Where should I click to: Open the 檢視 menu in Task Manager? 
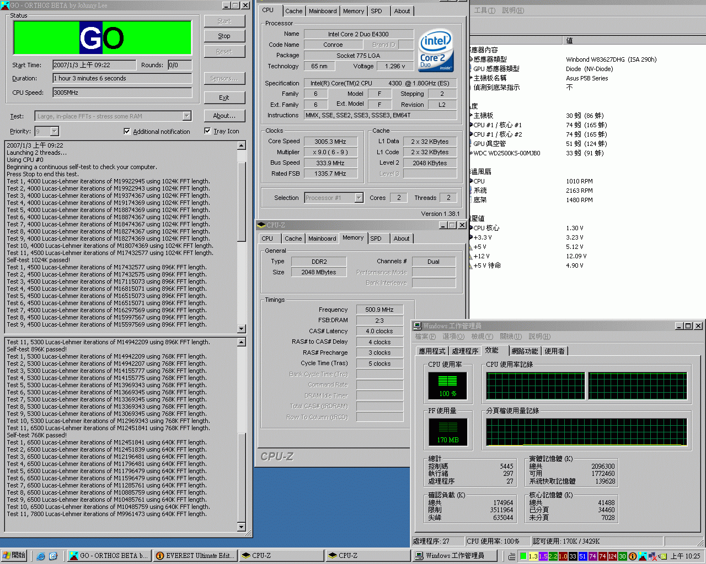point(482,337)
